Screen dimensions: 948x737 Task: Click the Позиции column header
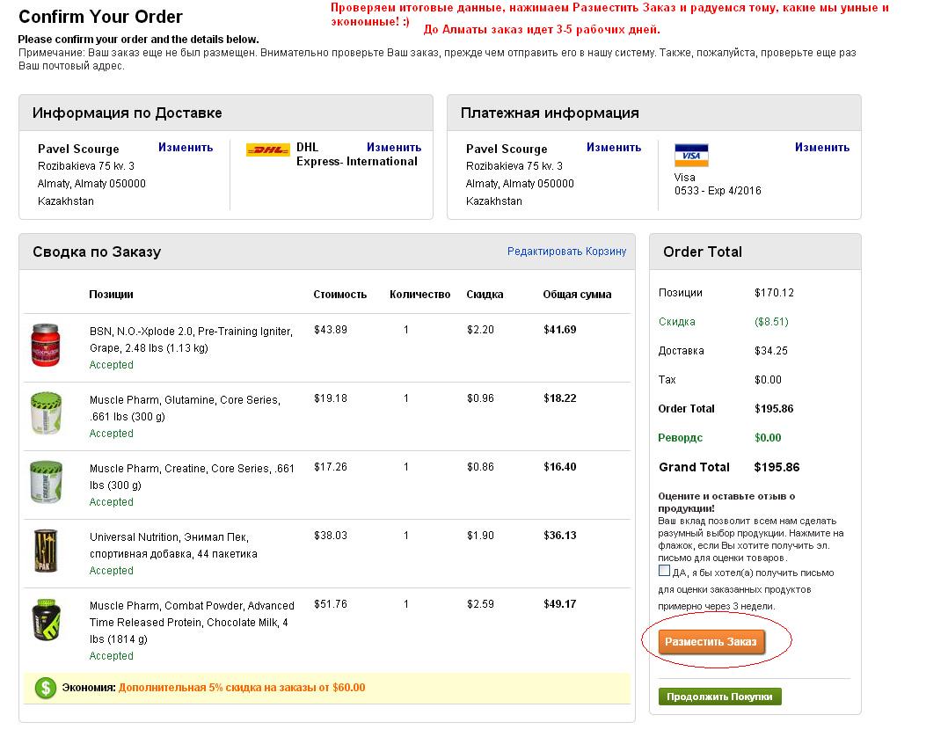pyautogui.click(x=111, y=295)
